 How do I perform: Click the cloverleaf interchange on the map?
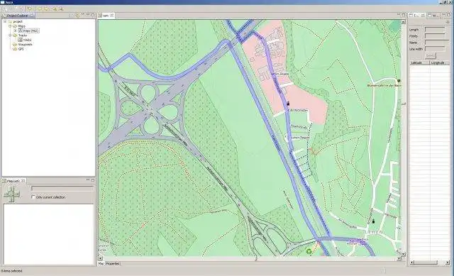point(150,109)
